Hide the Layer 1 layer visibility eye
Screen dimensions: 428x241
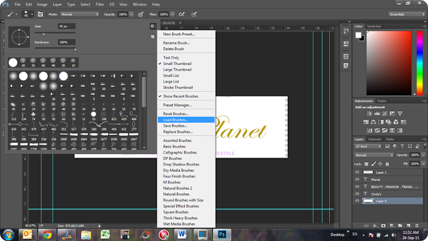click(357, 172)
